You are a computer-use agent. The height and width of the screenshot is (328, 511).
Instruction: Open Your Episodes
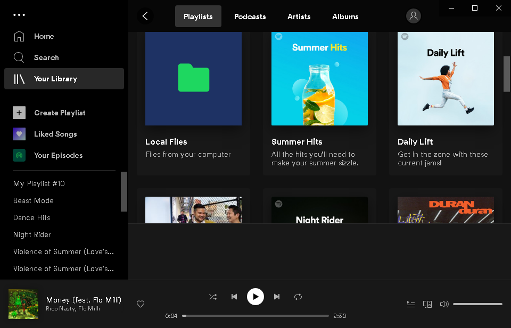click(47, 155)
